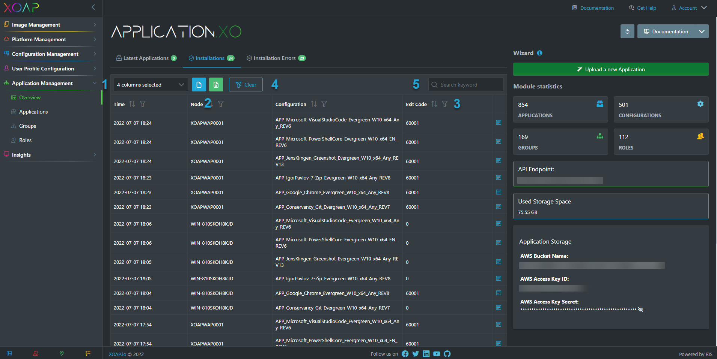Filter the Configuration column

click(x=324, y=104)
